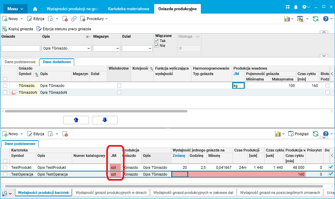Toggle the Włączone Nie checkbox
Viewport: 335px width, 199px height.
(x=156, y=46)
